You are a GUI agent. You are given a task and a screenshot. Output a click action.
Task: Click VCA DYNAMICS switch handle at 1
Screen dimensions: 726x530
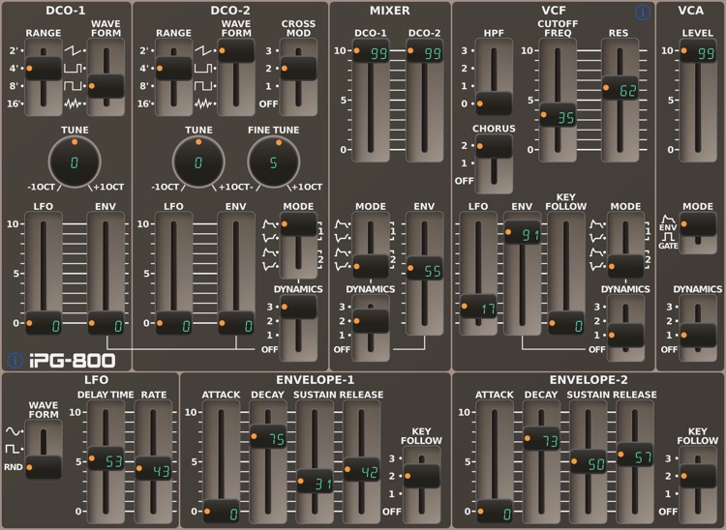point(698,336)
